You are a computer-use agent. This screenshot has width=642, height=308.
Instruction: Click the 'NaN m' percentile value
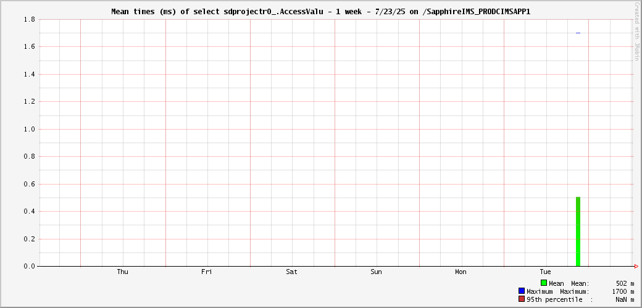pos(625,299)
